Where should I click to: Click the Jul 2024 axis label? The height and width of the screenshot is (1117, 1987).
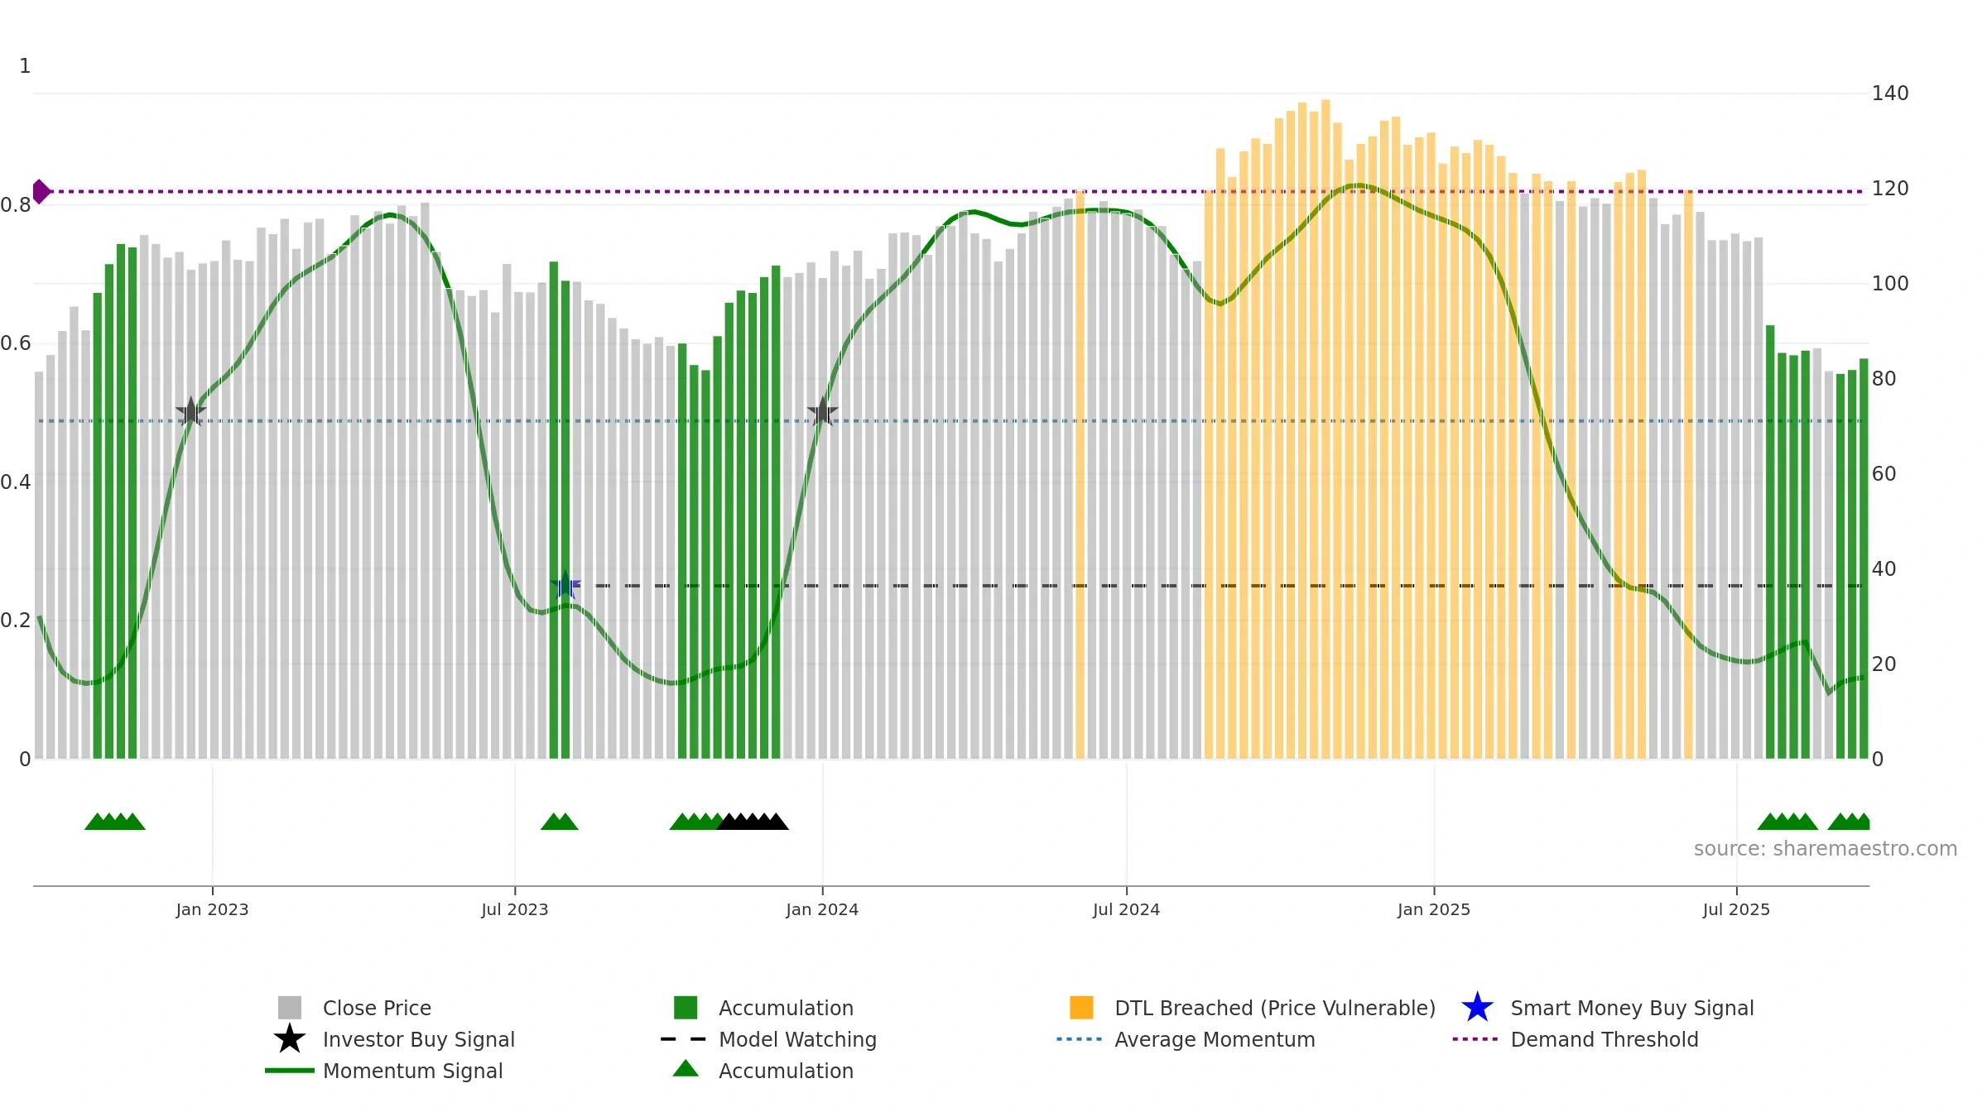click(1126, 910)
